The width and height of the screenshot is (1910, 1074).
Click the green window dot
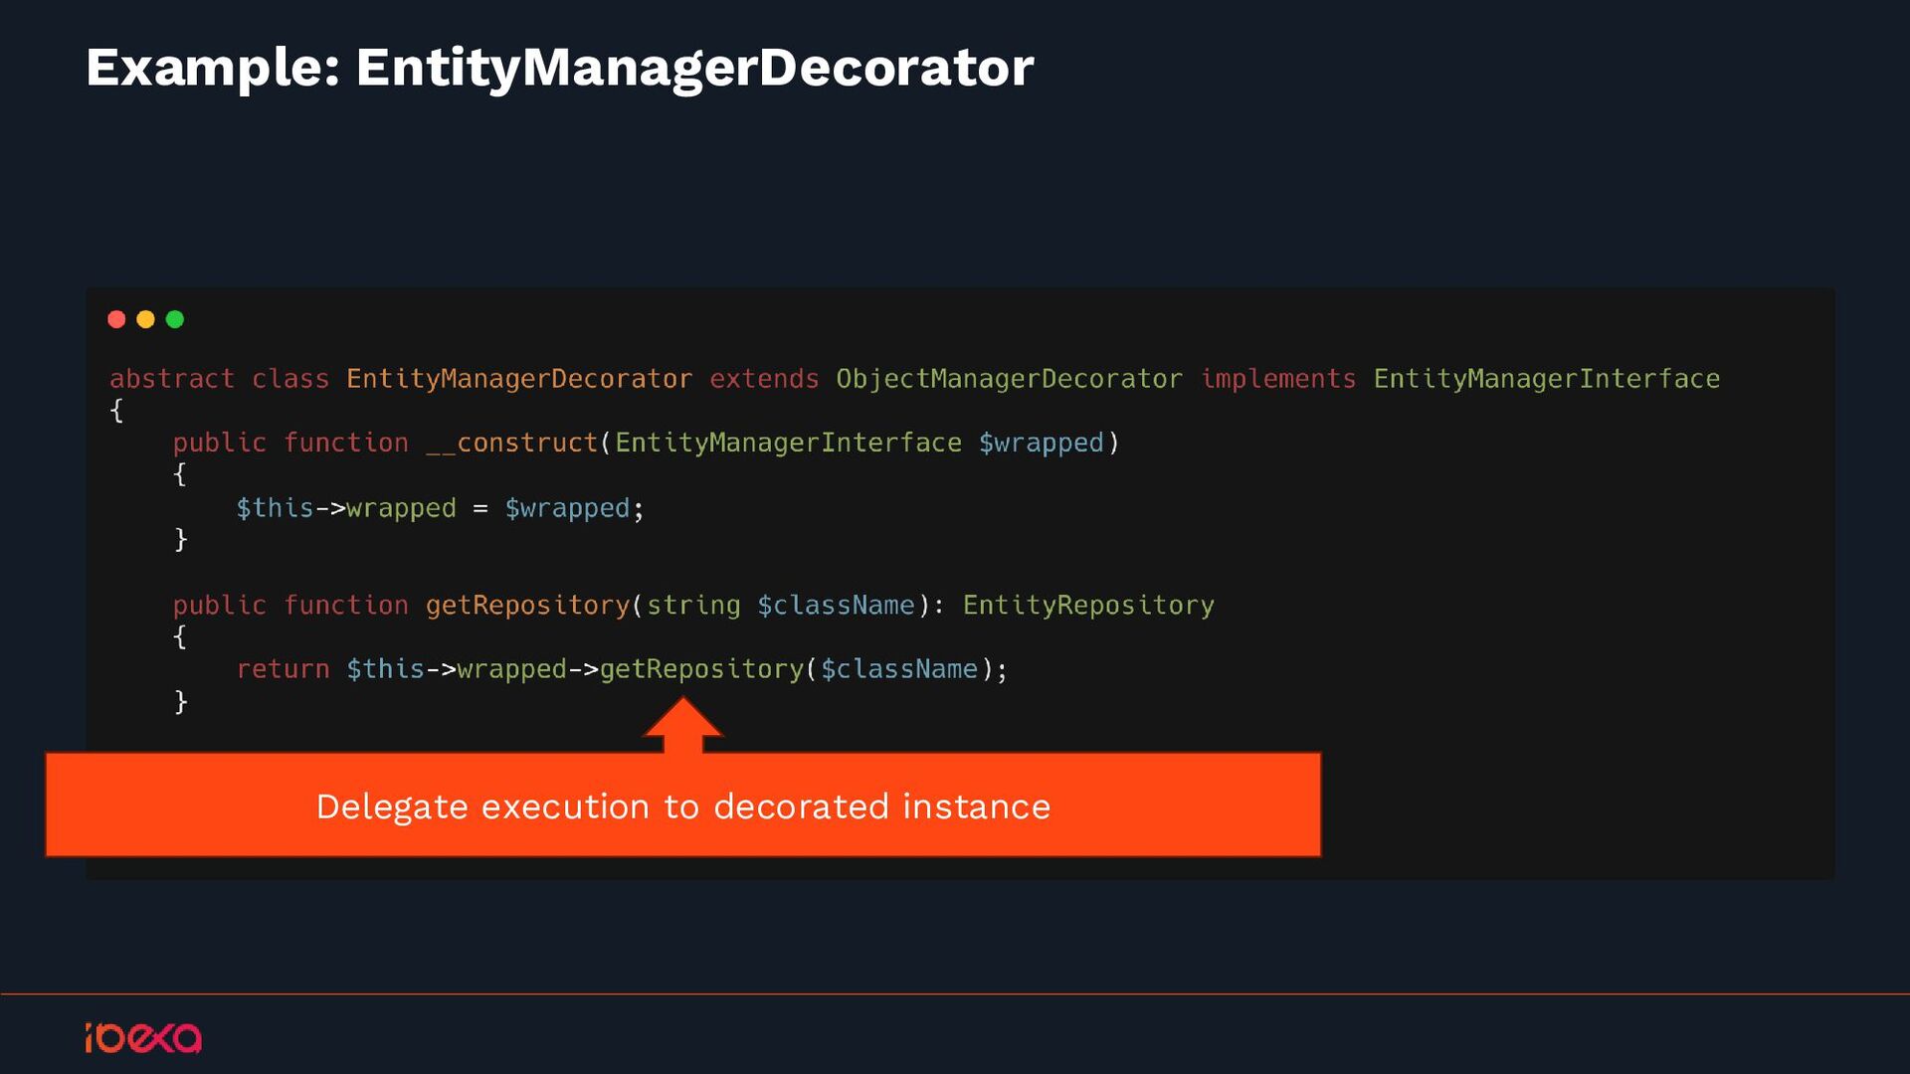coord(175,319)
